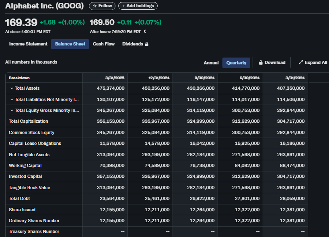Expand the Total Assets row chevron
Viewport: 329px width, 237px height.
[x=12, y=89]
